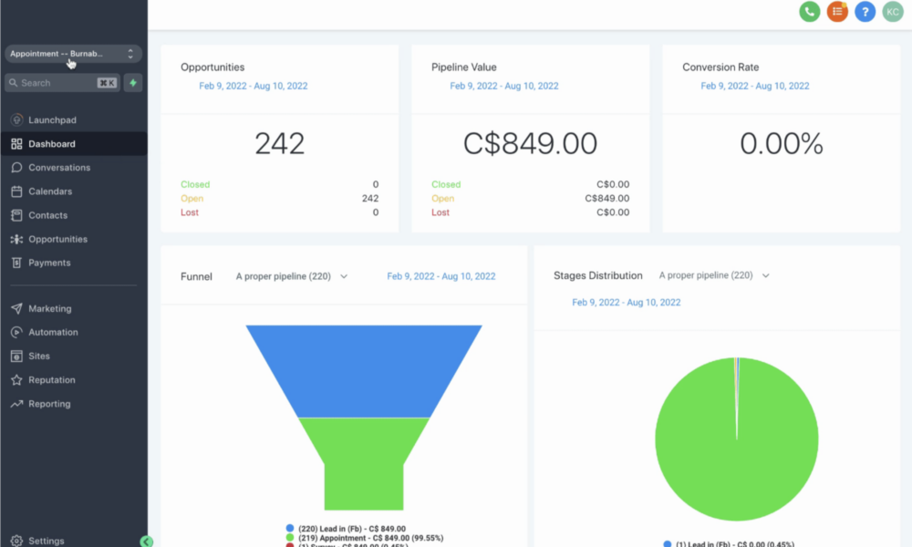Click the green Appointment funnel segment
Screen dimensions: 912x547
tap(364, 463)
